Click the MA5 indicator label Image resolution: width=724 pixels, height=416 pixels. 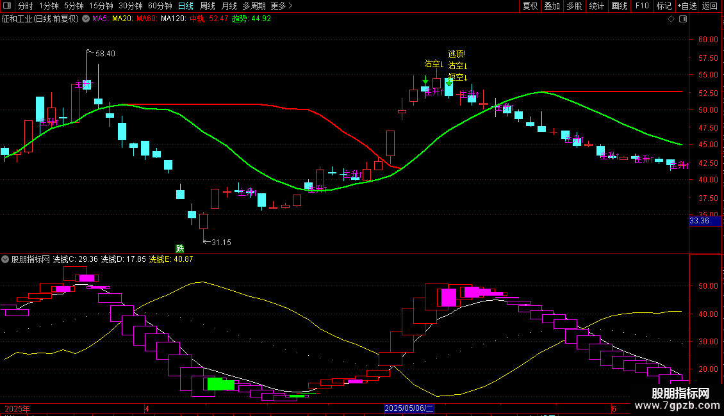[100, 19]
